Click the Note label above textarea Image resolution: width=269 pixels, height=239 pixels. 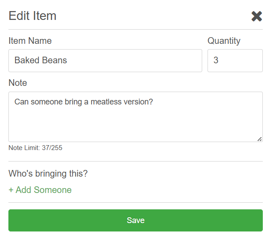point(18,83)
